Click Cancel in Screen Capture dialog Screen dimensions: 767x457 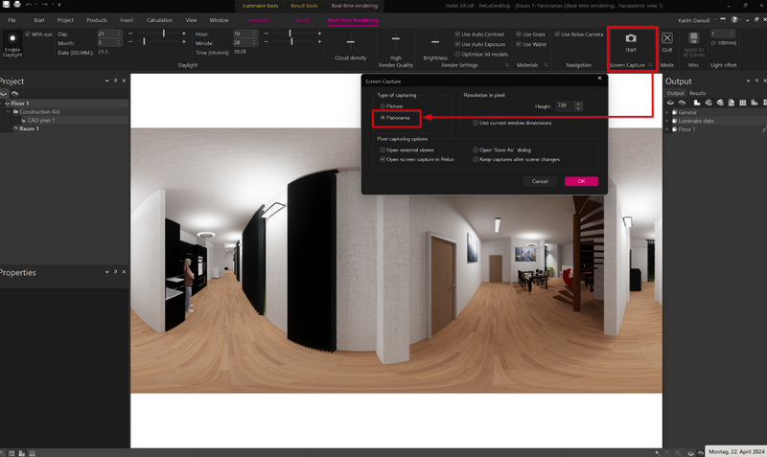click(x=540, y=181)
